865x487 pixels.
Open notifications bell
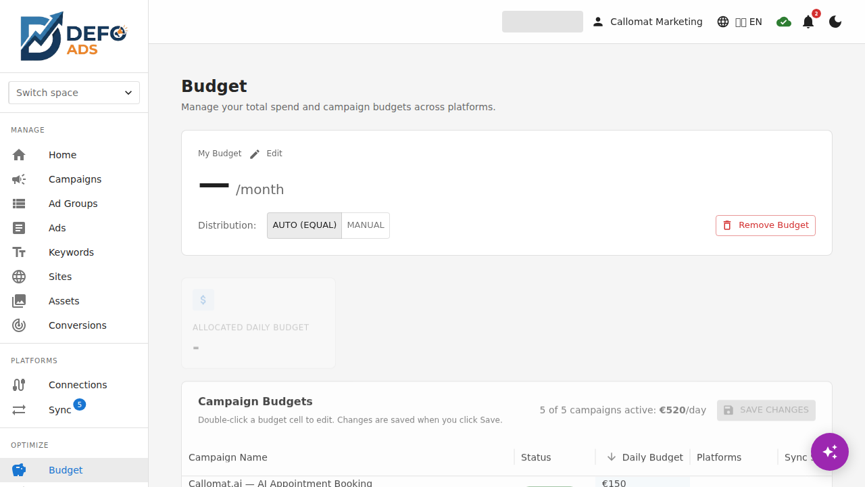coord(808,22)
